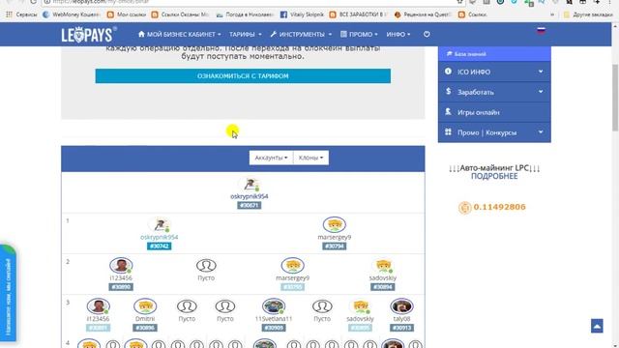Open База знаний in the sidebar
This screenshot has width=619, height=348.
pos(494,54)
